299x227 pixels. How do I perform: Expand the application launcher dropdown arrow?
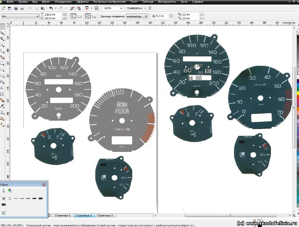[x=92, y=8]
